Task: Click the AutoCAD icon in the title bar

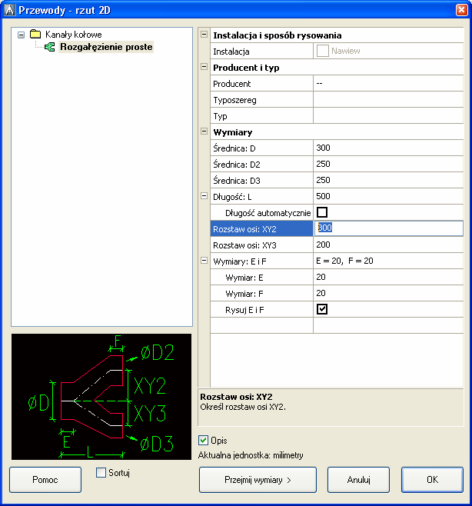Action: pos(10,10)
